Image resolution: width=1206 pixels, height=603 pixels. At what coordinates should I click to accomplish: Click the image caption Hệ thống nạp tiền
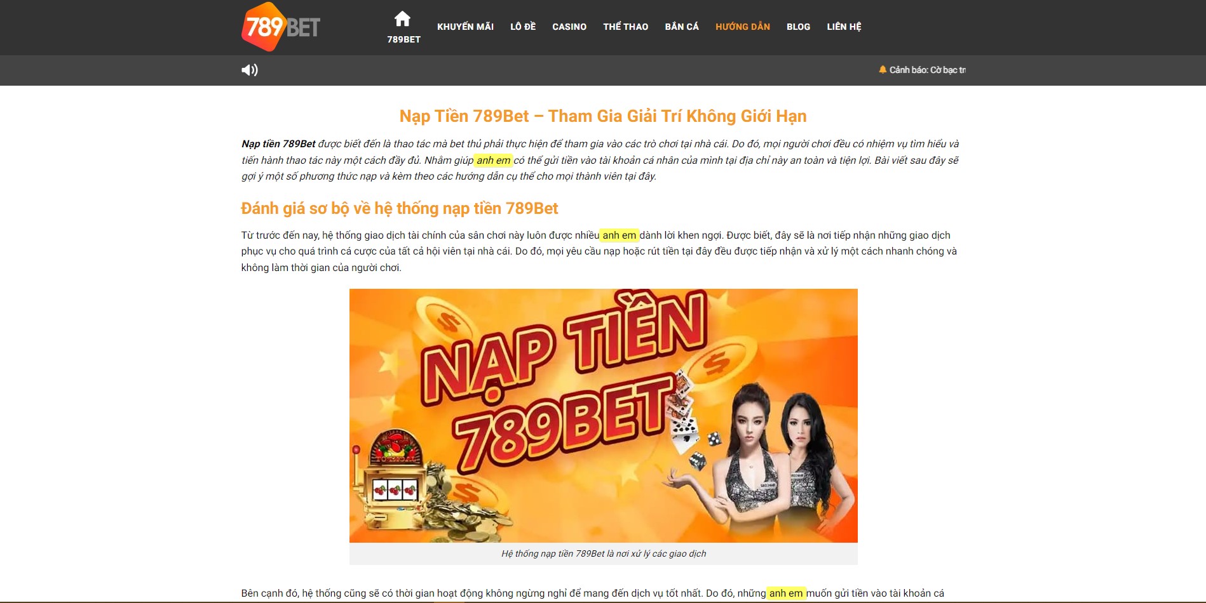coord(603,553)
